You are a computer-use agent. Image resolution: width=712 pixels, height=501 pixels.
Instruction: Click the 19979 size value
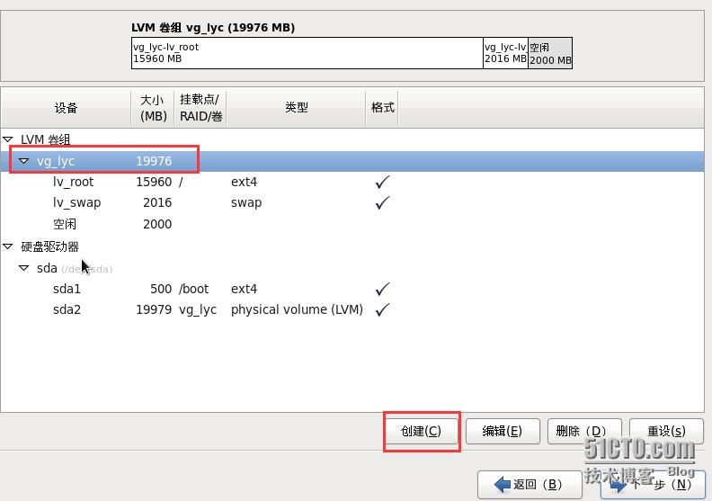pyautogui.click(x=154, y=309)
